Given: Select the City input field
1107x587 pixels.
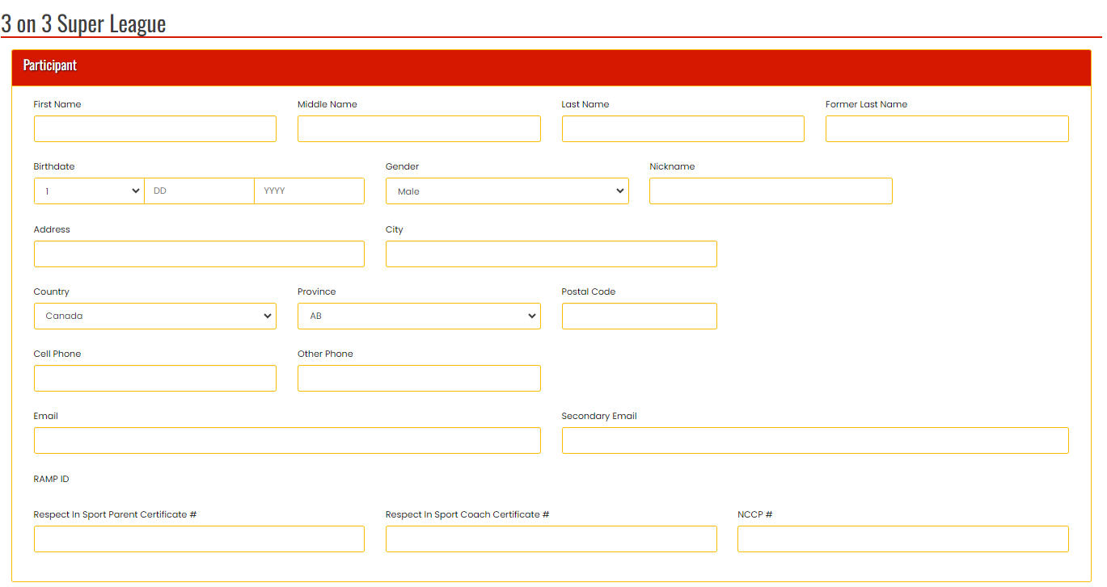Looking at the screenshot, I should tap(551, 254).
